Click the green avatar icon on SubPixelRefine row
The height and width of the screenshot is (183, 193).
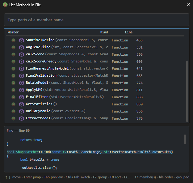[x=13, y=40]
